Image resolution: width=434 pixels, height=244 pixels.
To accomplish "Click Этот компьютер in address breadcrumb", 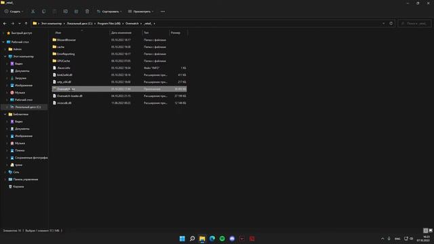I will (x=52, y=24).
